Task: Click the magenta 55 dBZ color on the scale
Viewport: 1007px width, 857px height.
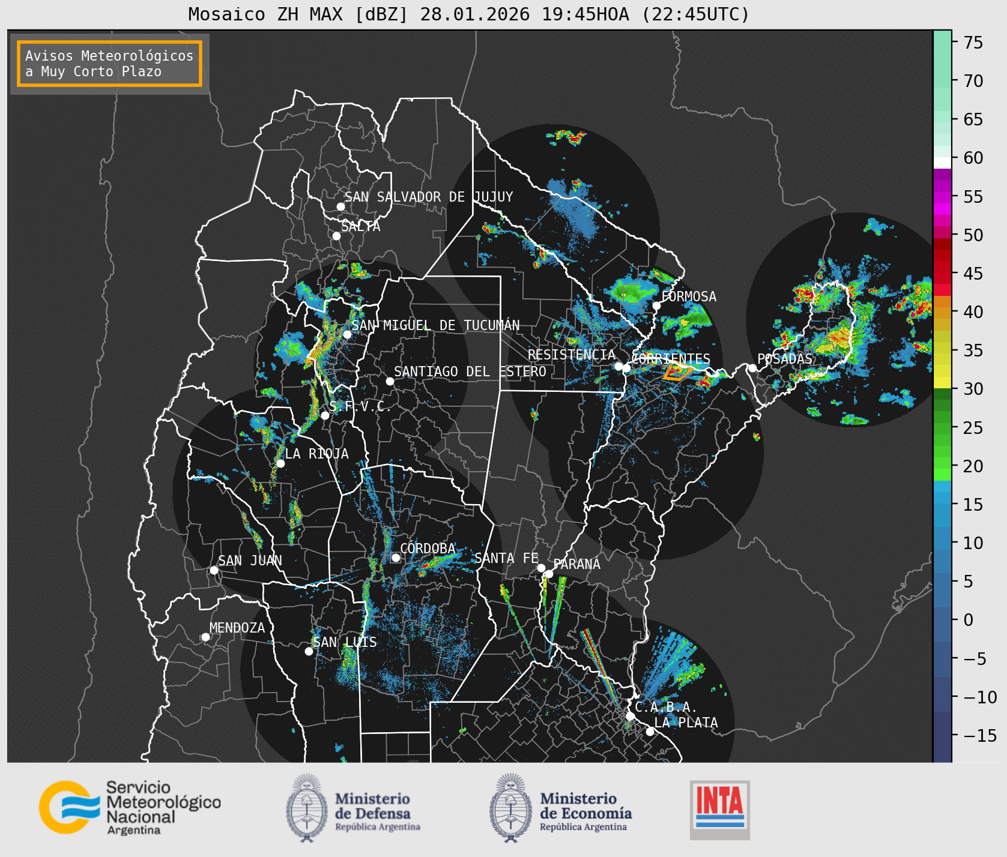Action: pos(942,197)
